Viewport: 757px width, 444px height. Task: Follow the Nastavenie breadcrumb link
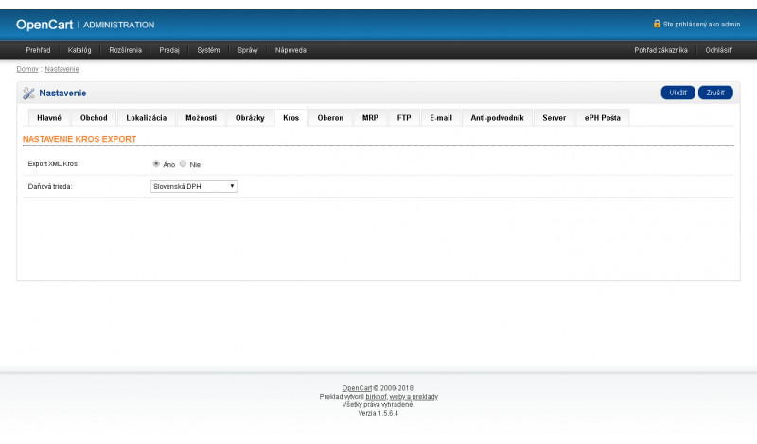(62, 69)
